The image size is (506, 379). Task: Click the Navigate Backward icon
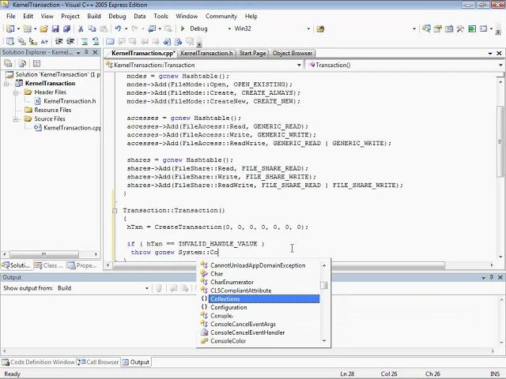(x=152, y=28)
